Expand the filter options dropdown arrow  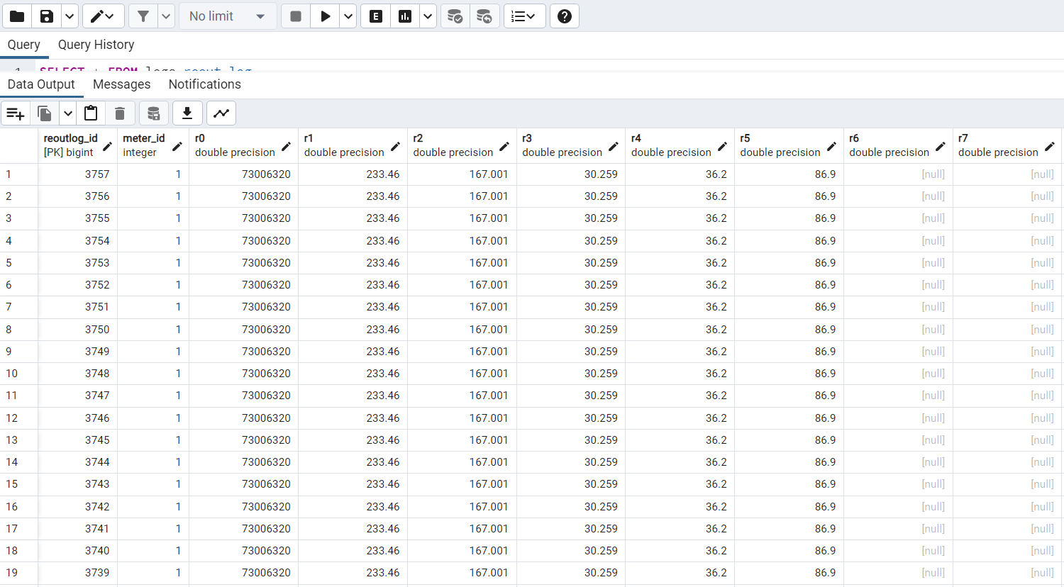pos(166,16)
